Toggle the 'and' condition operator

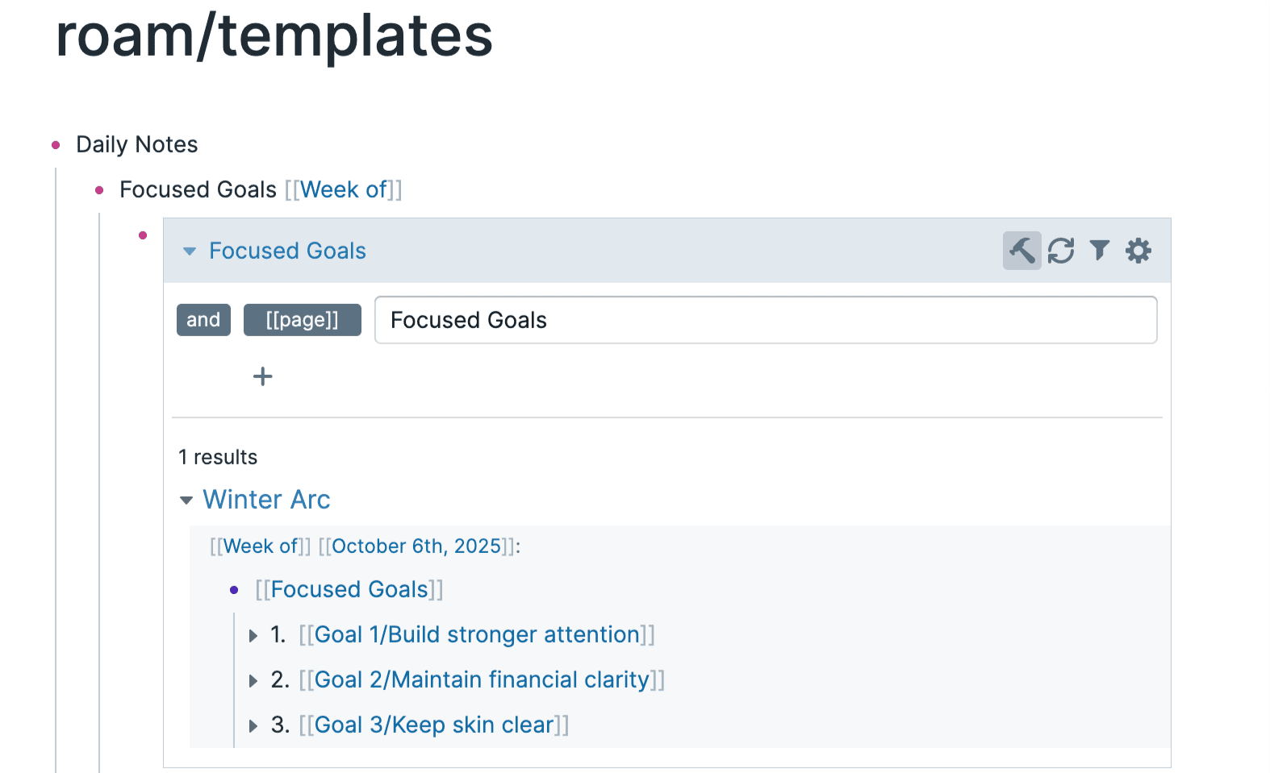click(203, 320)
